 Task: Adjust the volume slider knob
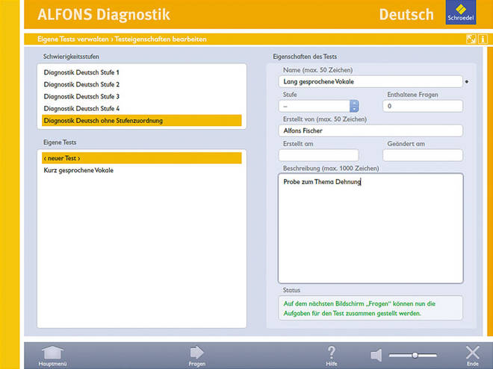415,355
